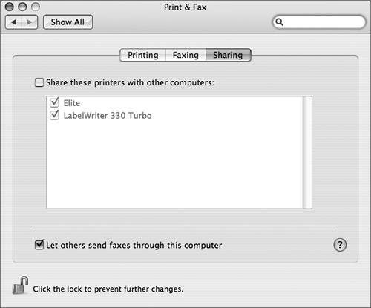Image resolution: width=371 pixels, height=308 pixels.
Task: Open help with the question mark button
Action: coord(340,245)
